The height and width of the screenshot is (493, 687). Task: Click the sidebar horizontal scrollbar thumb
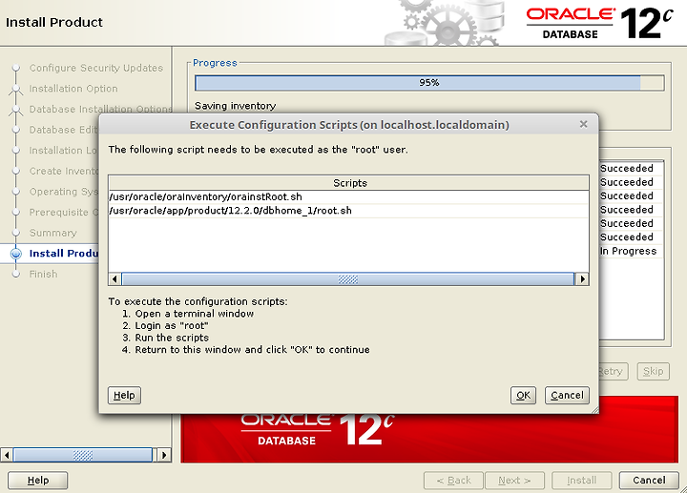tap(83, 455)
